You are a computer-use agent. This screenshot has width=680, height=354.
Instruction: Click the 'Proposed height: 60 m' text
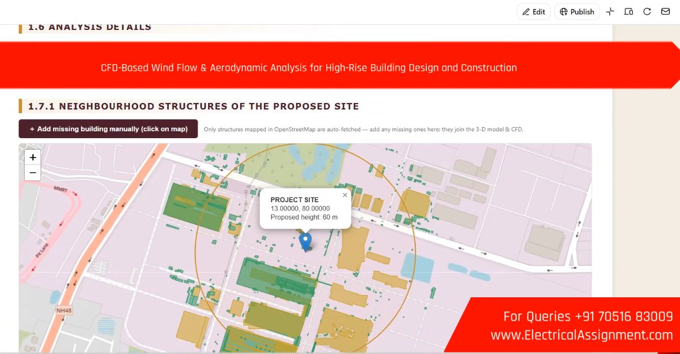tap(304, 217)
